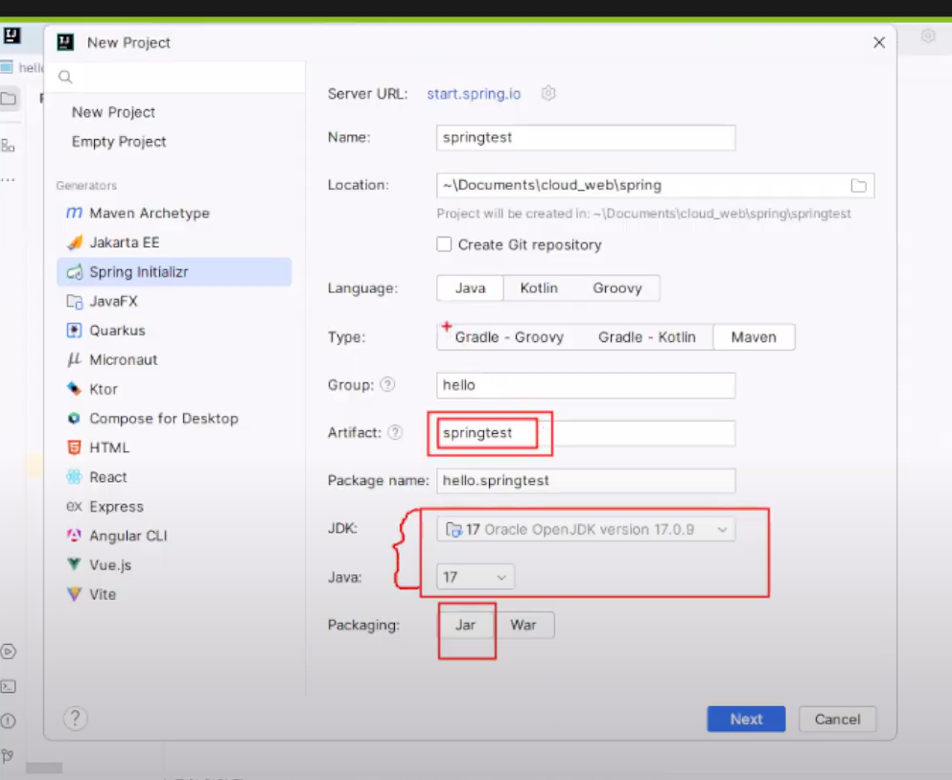Click the Ktor generator icon

click(x=74, y=388)
